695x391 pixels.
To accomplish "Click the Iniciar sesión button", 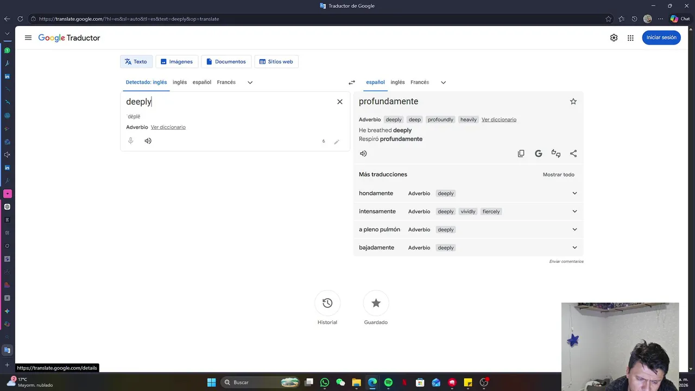I will tap(661, 37).
